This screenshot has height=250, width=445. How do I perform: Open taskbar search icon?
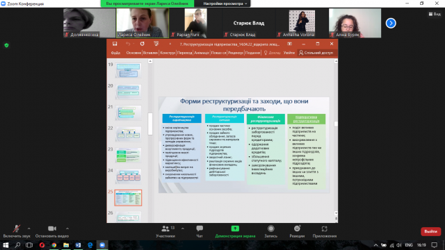(x=17, y=245)
